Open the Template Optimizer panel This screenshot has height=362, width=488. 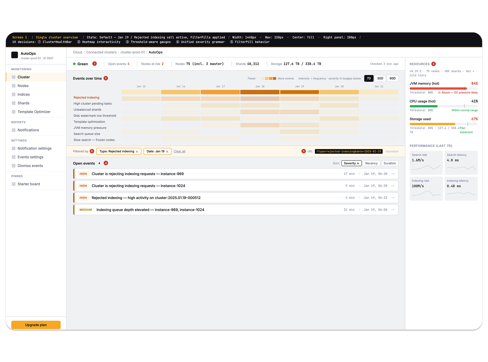(14, 112)
